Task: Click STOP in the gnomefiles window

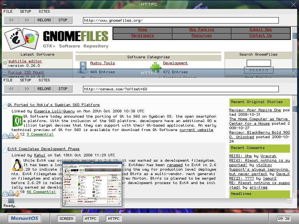Action: pos(63,20)
